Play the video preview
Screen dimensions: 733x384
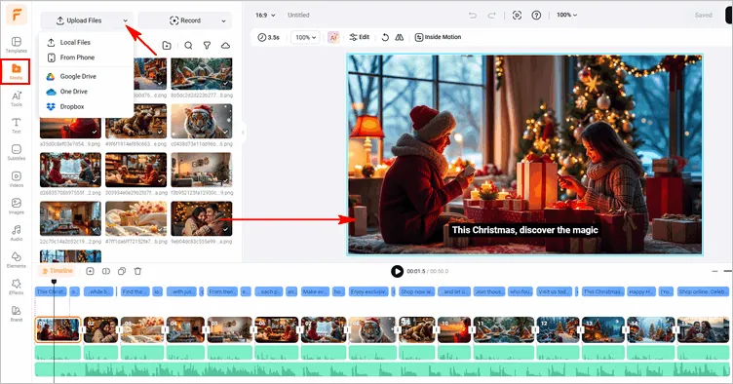pyautogui.click(x=397, y=271)
